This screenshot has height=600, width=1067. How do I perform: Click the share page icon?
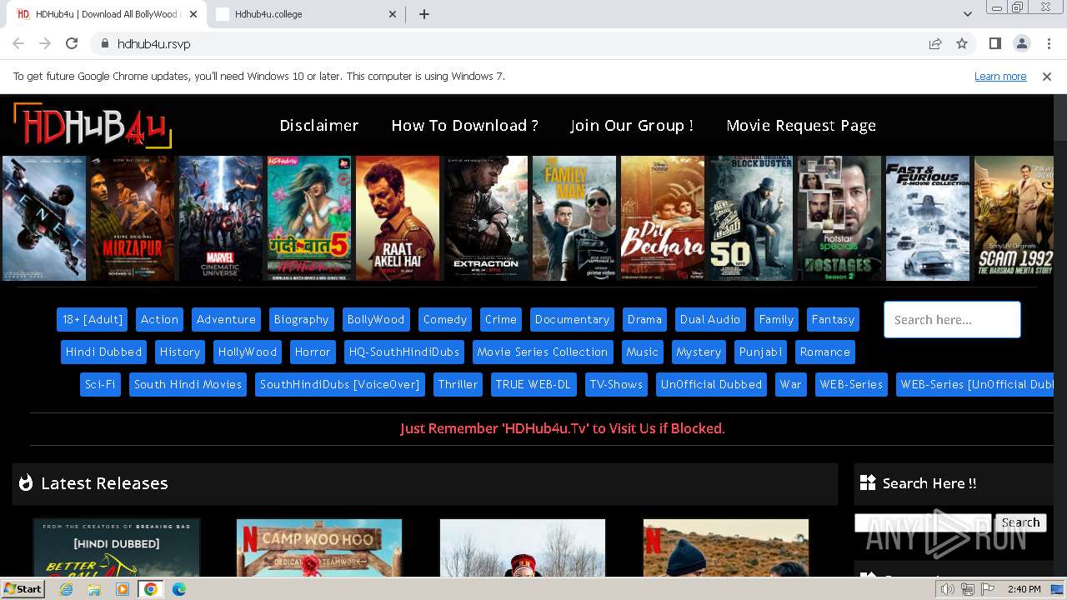point(935,43)
